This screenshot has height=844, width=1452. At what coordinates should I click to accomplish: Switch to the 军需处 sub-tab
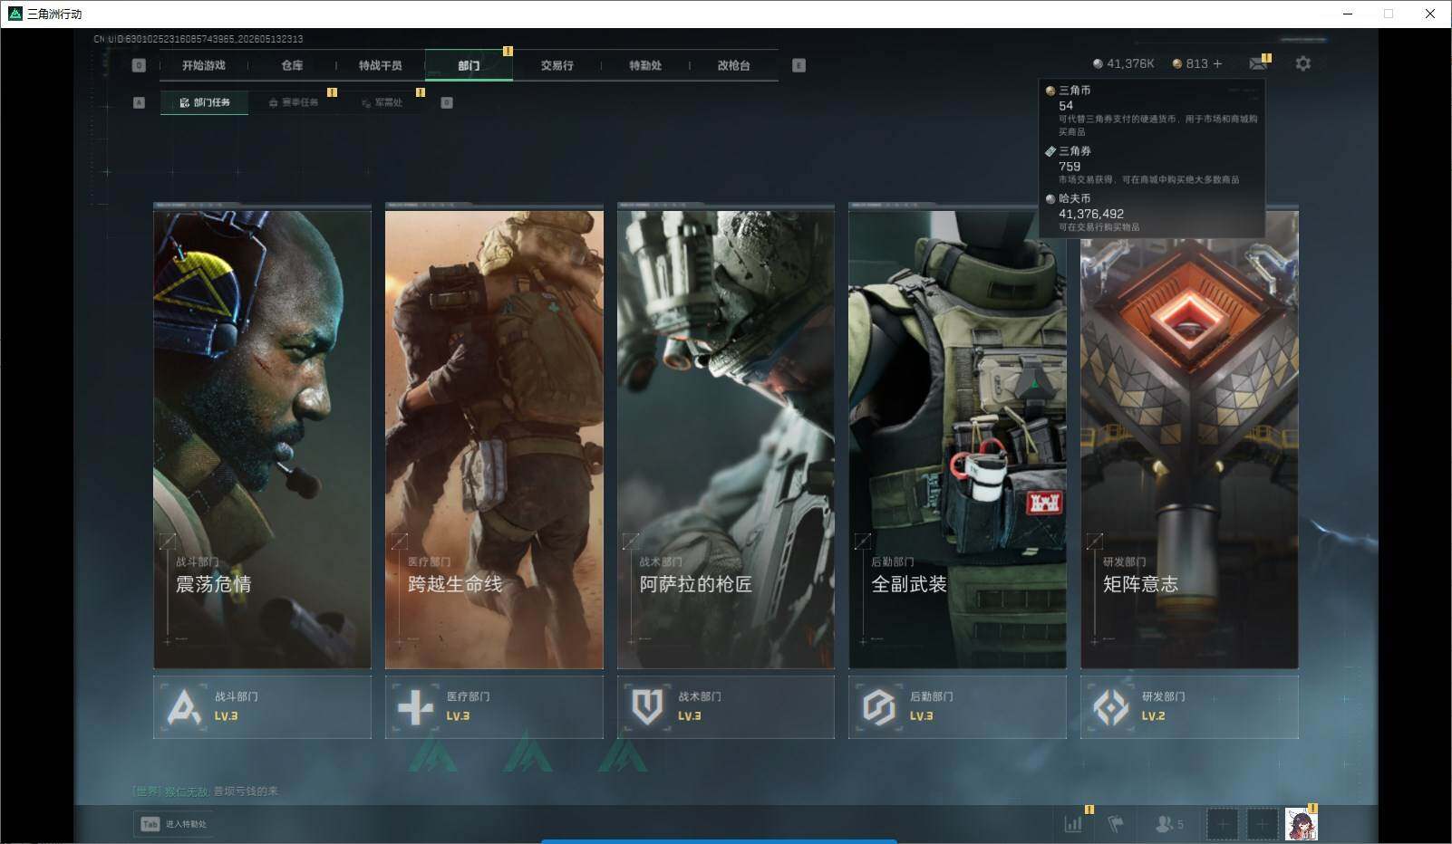[382, 102]
